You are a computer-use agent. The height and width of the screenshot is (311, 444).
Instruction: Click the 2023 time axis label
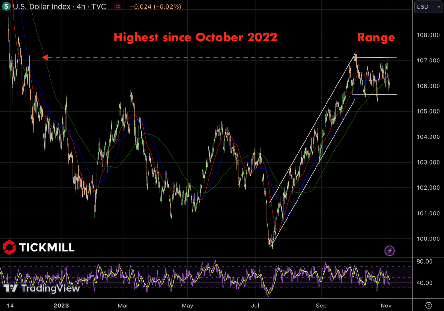(61, 306)
